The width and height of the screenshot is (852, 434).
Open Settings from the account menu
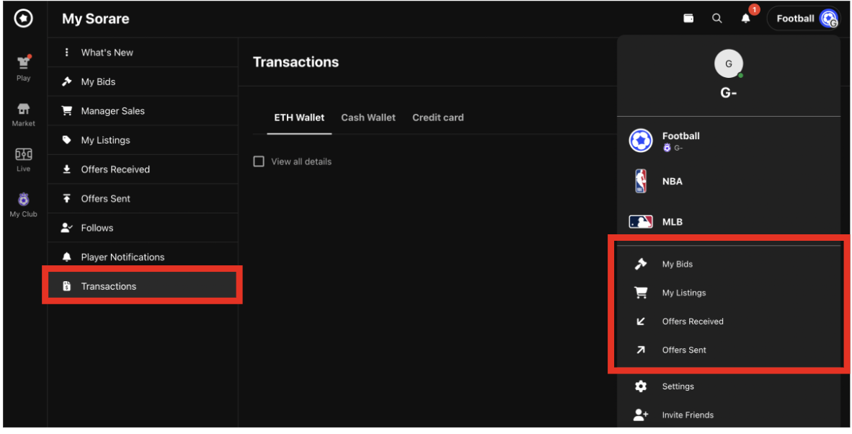(x=729, y=386)
